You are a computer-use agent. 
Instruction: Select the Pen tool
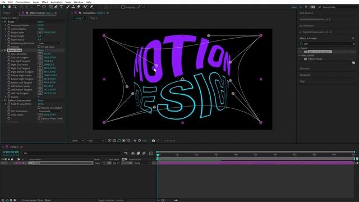coord(56,7)
